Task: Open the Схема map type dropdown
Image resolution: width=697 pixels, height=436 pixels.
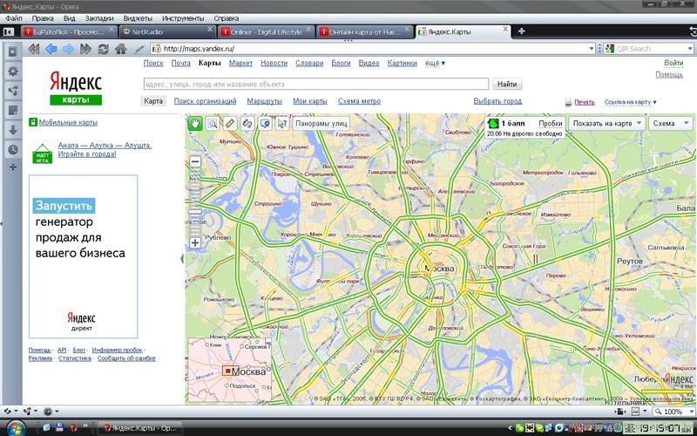Action: pyautogui.click(x=671, y=123)
